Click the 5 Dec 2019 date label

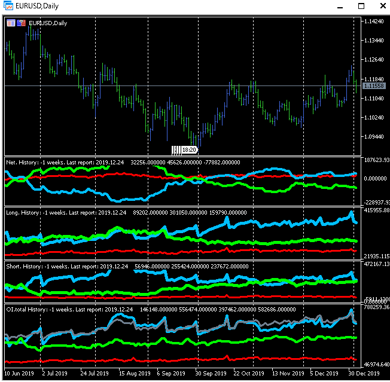(324, 373)
